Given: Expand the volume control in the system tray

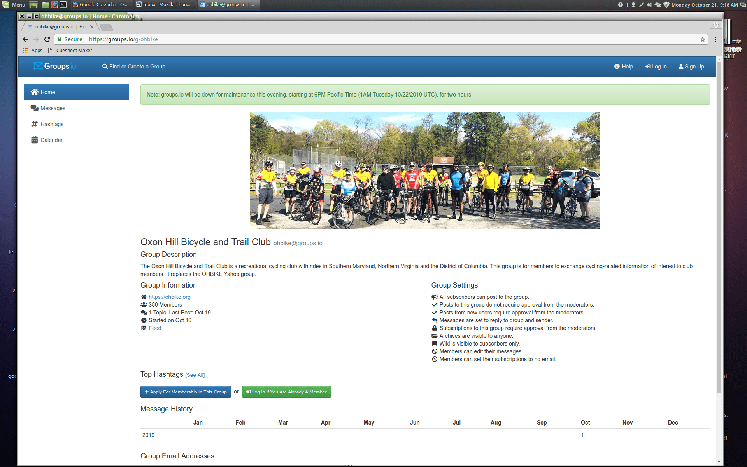Looking at the screenshot, I should (648, 5).
